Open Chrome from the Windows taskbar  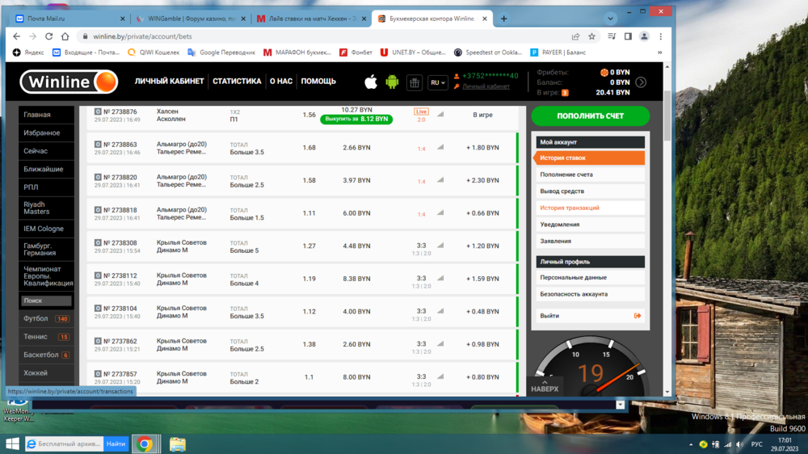pos(145,443)
